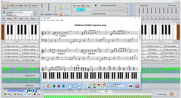Select the 47 Never forget lesson
The image size is (181, 98).
(x=170, y=50)
